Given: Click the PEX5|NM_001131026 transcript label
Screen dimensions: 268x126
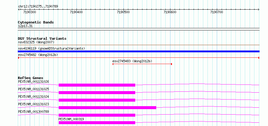Looking at the screenshot, I should [33, 81].
